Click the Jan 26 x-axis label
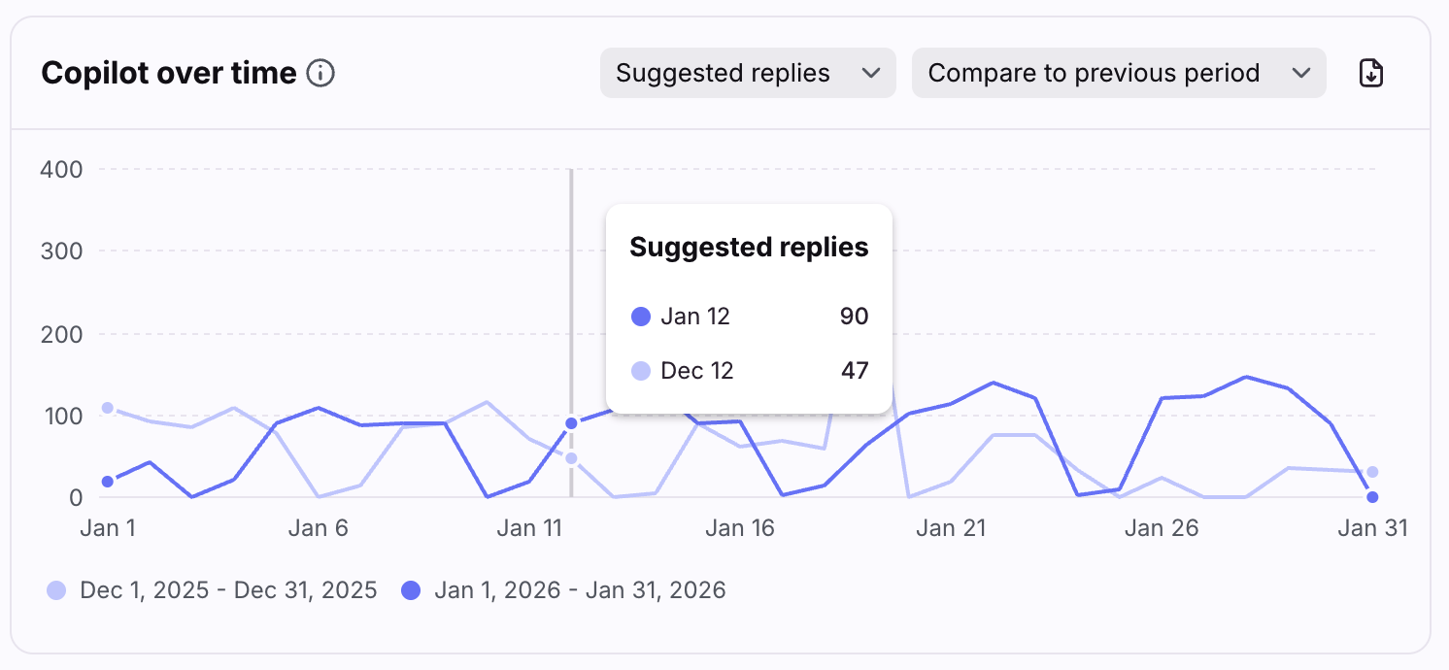The image size is (1449, 670). (1162, 528)
